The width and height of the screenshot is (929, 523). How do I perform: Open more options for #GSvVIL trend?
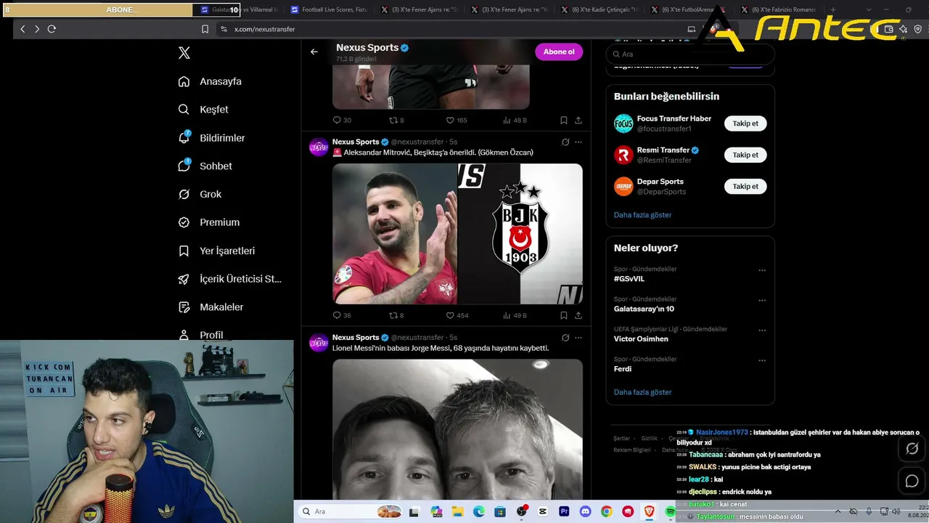coord(762,270)
